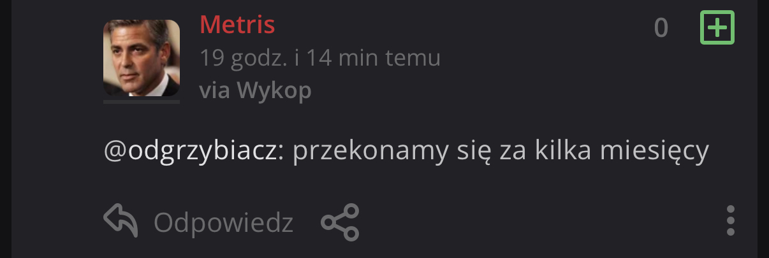769x258 pixels.
Task: Open Metris's profile picture
Action: click(x=142, y=58)
